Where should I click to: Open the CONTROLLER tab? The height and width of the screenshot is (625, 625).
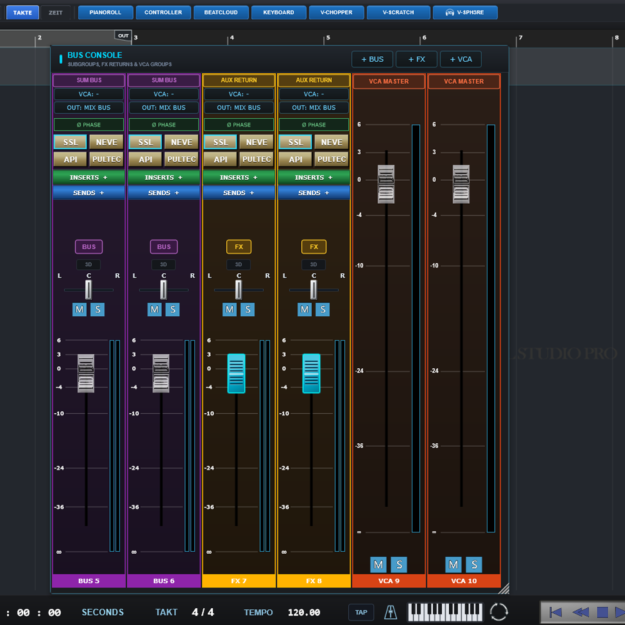[163, 12]
